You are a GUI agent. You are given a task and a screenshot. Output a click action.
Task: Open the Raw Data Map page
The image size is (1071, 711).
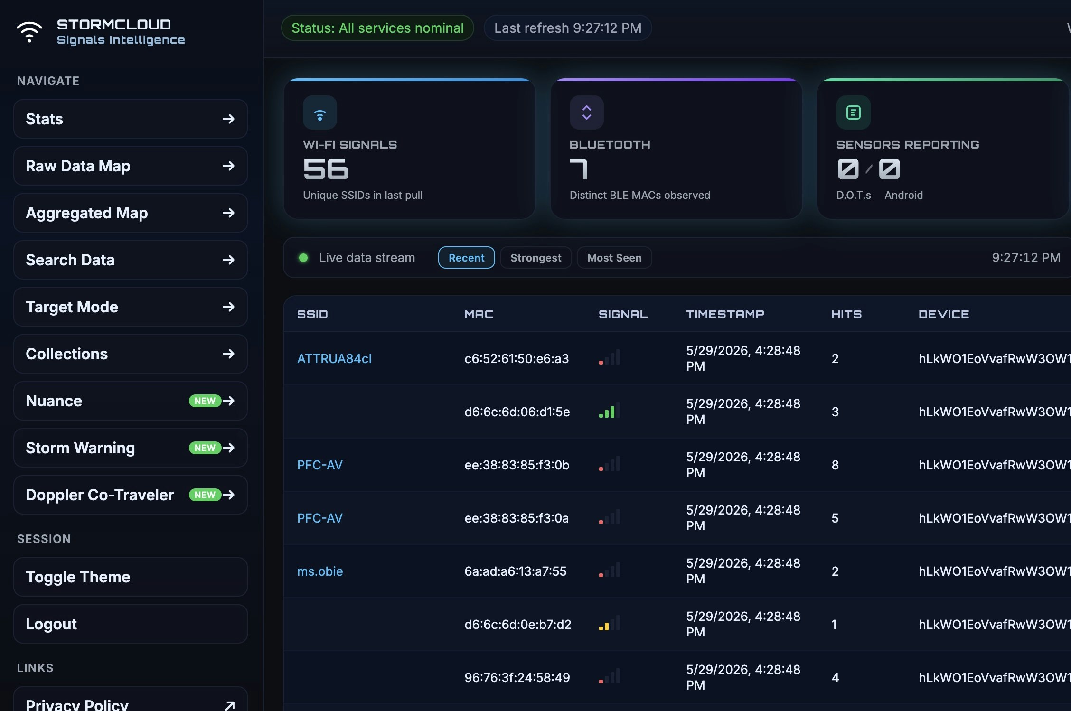(131, 166)
